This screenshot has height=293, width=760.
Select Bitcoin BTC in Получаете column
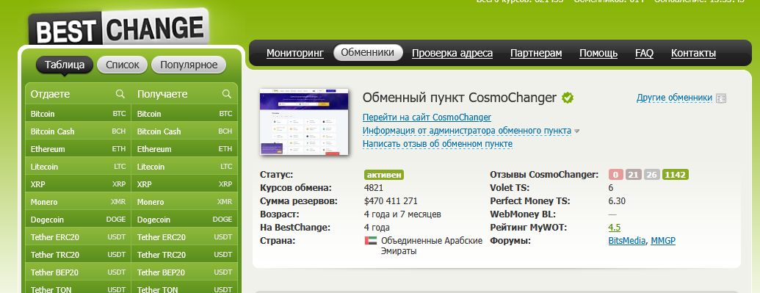tap(184, 114)
